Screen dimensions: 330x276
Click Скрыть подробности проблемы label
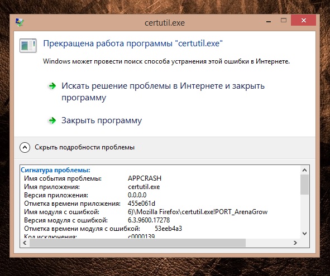(84, 147)
